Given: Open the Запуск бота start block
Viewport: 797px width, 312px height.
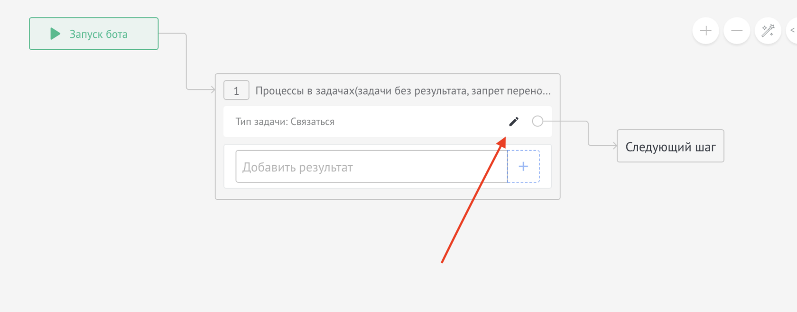Looking at the screenshot, I should pyautogui.click(x=98, y=34).
